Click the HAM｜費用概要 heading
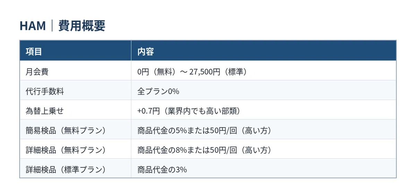 tap(62, 26)
